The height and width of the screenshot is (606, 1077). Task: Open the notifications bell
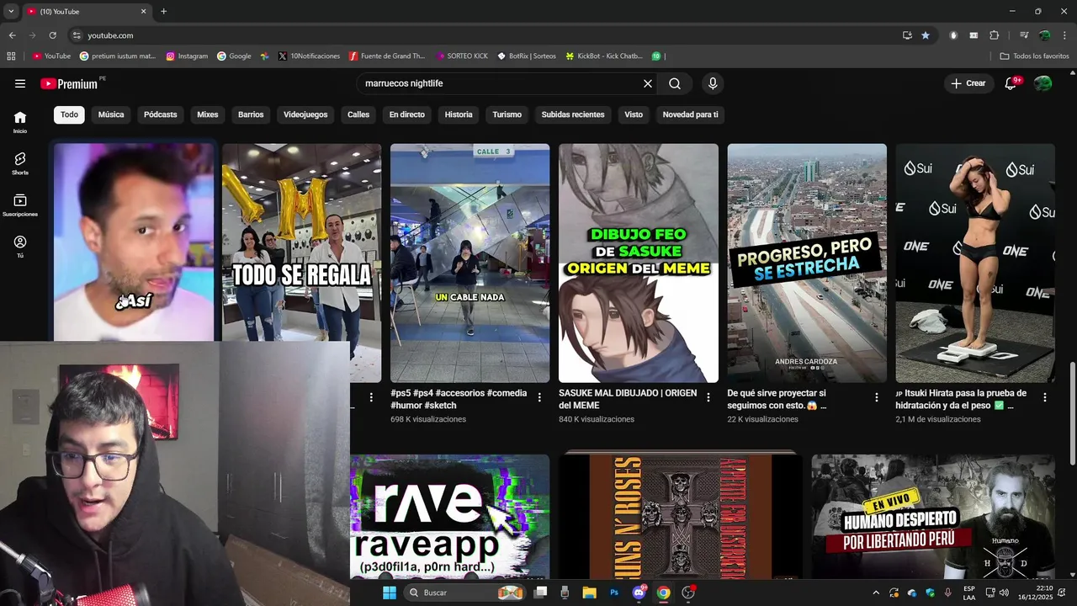[x=1011, y=83]
